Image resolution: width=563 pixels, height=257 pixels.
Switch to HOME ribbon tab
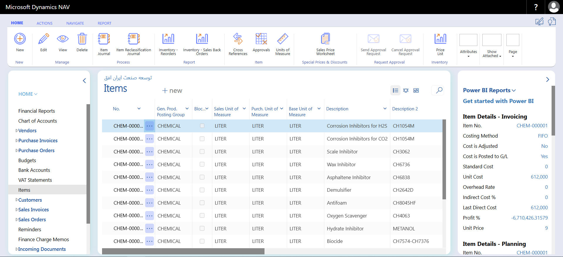click(x=17, y=23)
